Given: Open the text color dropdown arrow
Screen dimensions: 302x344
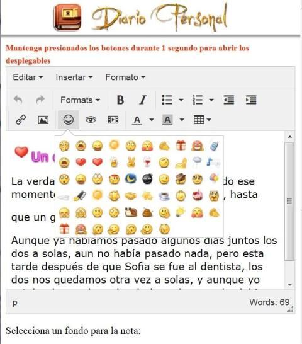Looking at the screenshot, I should (x=152, y=120).
